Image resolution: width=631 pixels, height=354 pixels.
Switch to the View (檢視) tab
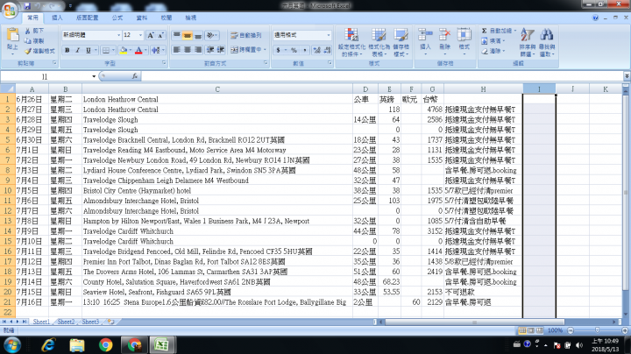coord(191,18)
